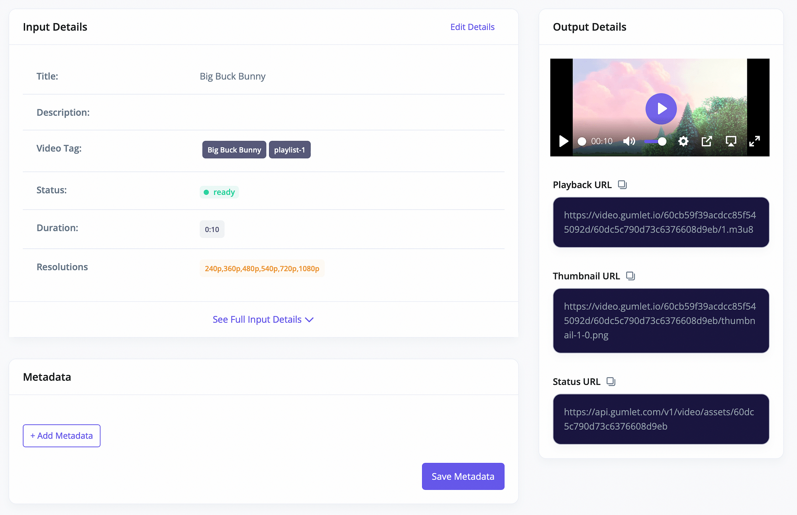This screenshot has width=797, height=515.
Task: Click the Input Details heading
Action: (55, 27)
